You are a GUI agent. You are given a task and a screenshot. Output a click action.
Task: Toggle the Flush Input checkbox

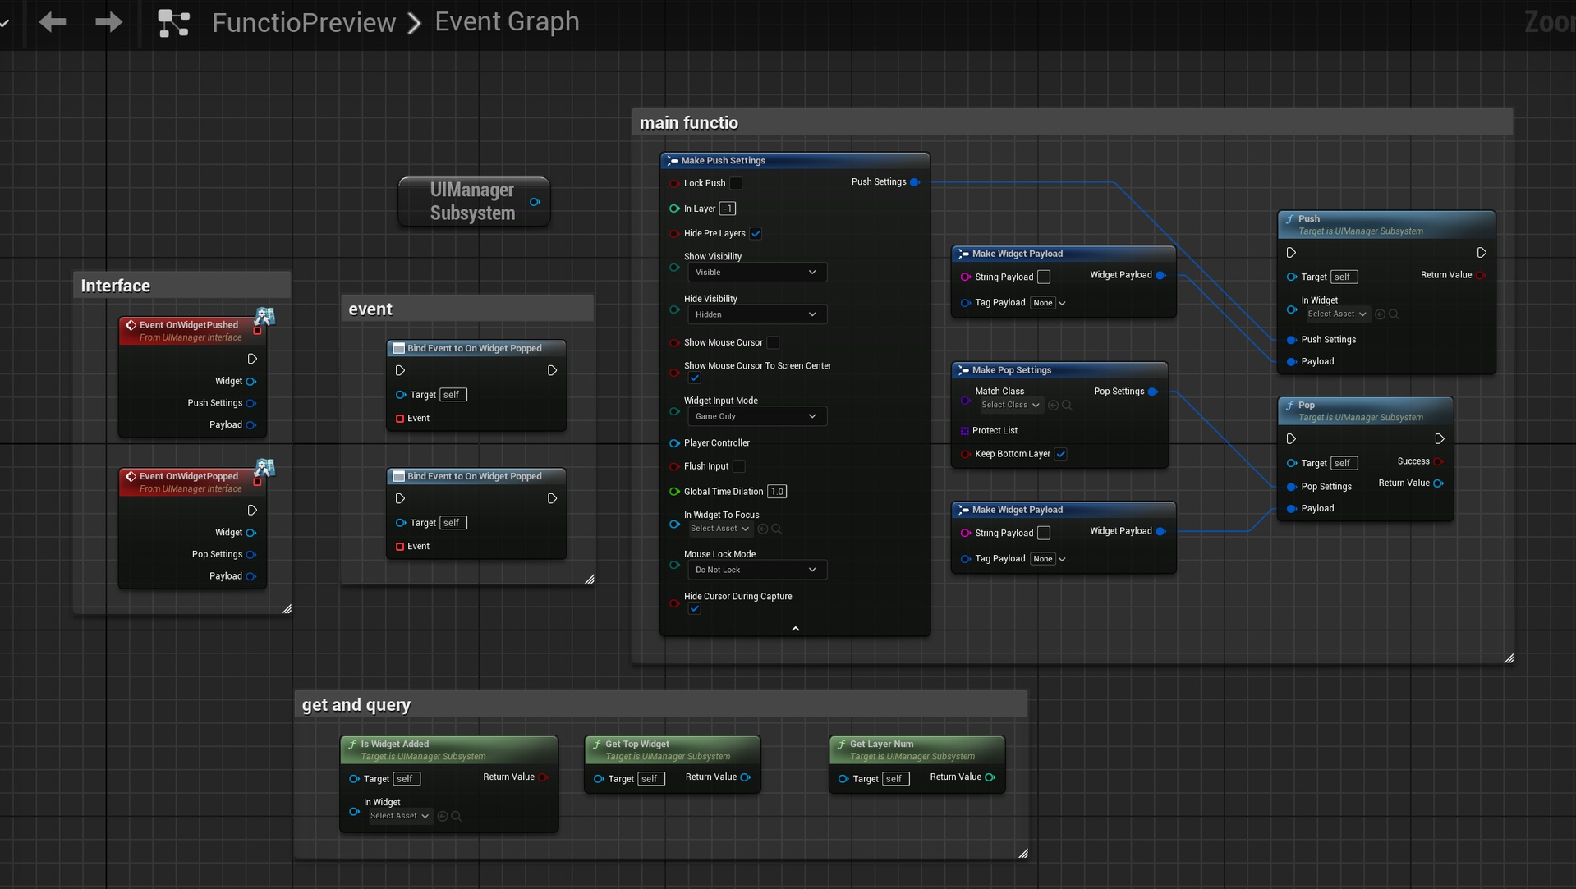point(739,466)
